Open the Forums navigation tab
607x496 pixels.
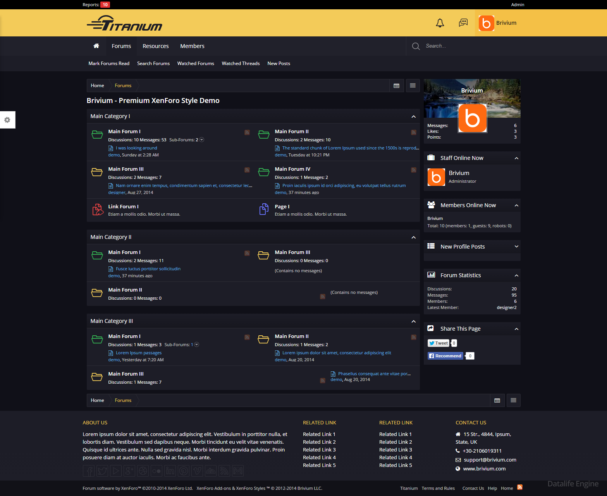[121, 46]
